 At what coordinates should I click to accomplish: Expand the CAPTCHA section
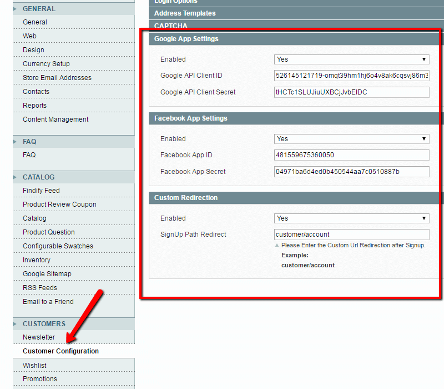(x=171, y=26)
